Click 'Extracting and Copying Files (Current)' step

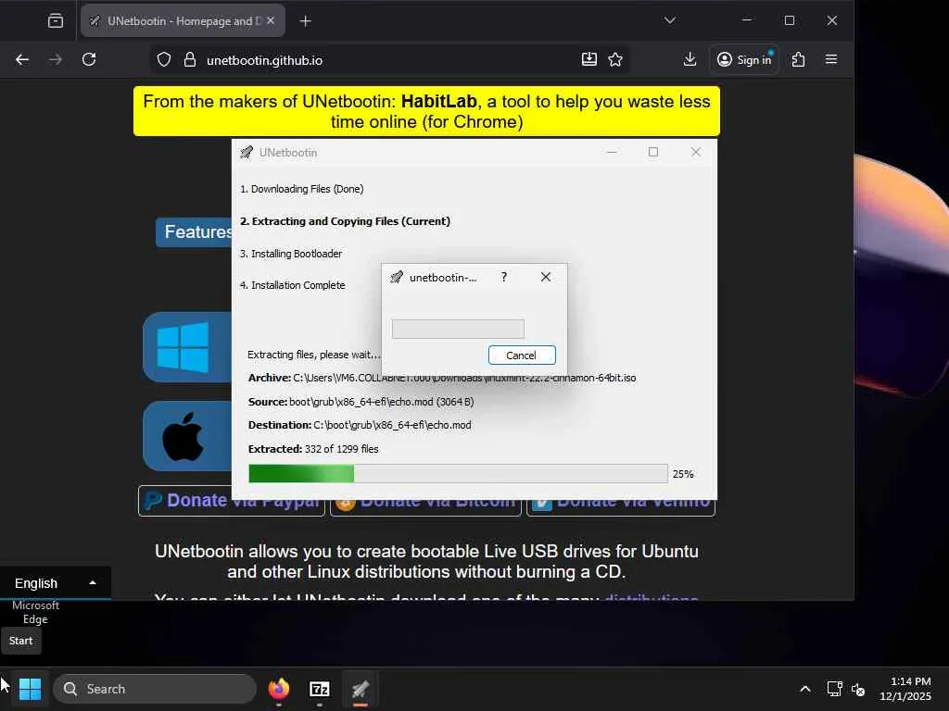point(345,221)
